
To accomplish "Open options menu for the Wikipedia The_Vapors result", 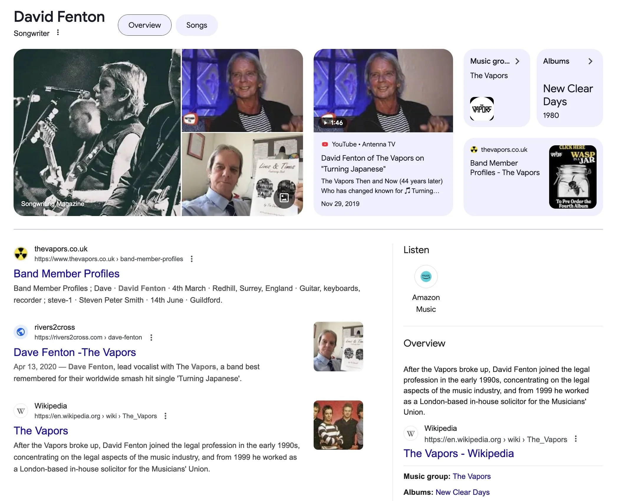I will tap(165, 416).
